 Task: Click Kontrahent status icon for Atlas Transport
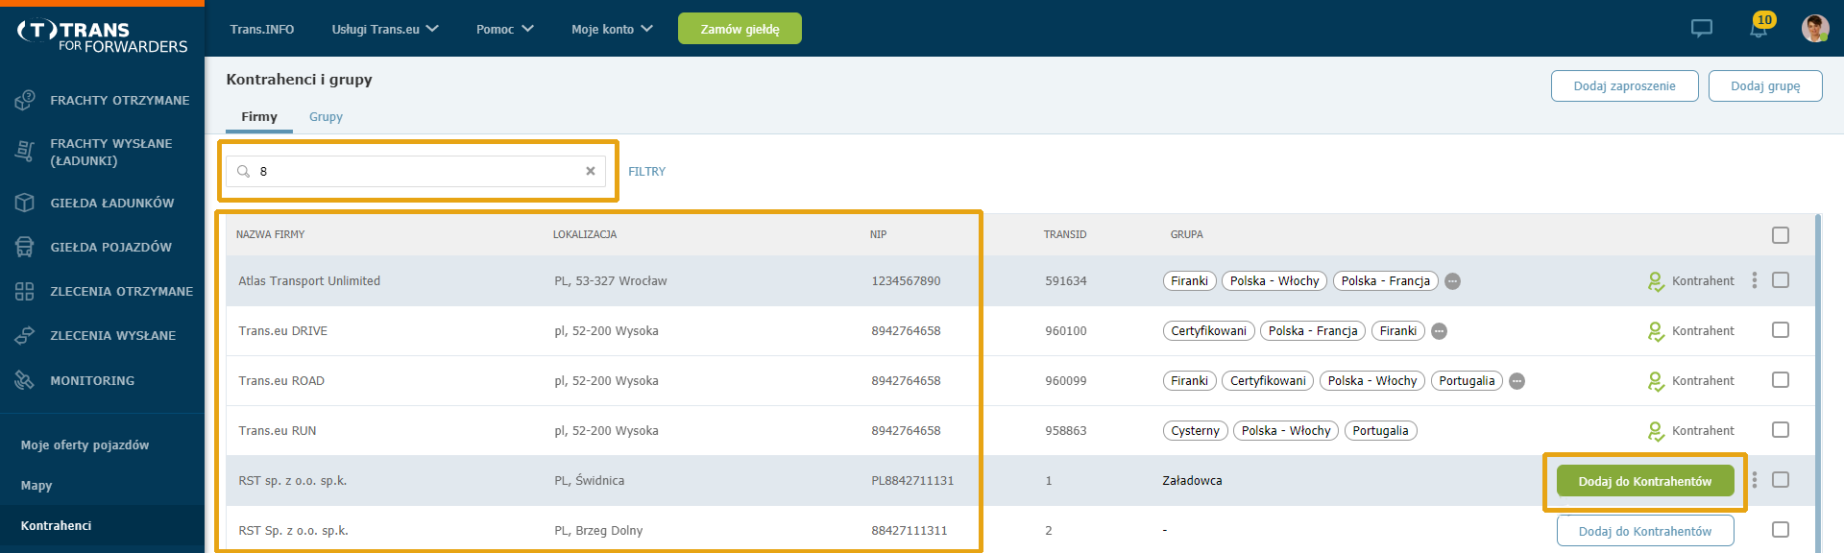1656,281
